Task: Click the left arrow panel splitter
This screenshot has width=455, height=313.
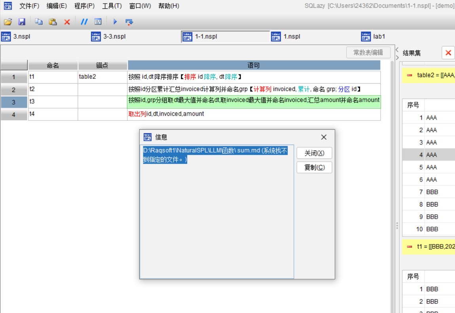Action: click(397, 50)
